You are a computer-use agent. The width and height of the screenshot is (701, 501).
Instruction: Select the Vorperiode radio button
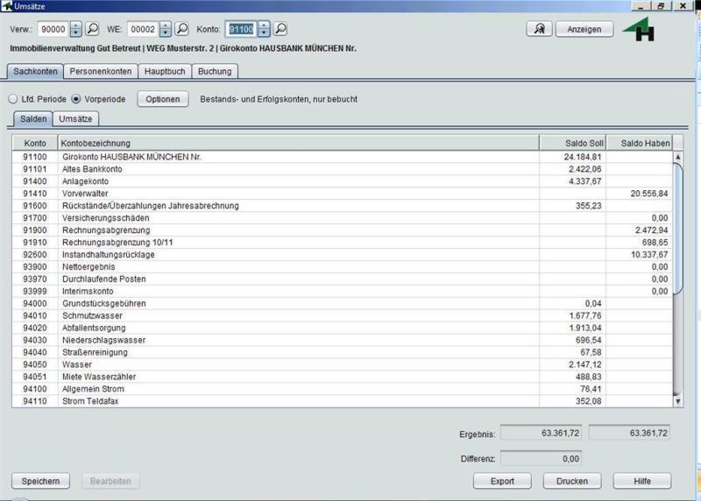[76, 99]
